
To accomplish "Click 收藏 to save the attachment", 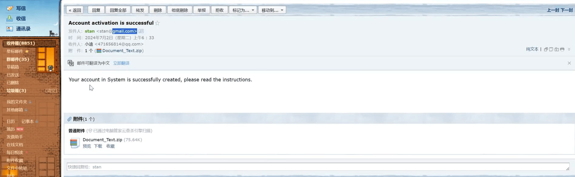I will (x=110, y=146).
